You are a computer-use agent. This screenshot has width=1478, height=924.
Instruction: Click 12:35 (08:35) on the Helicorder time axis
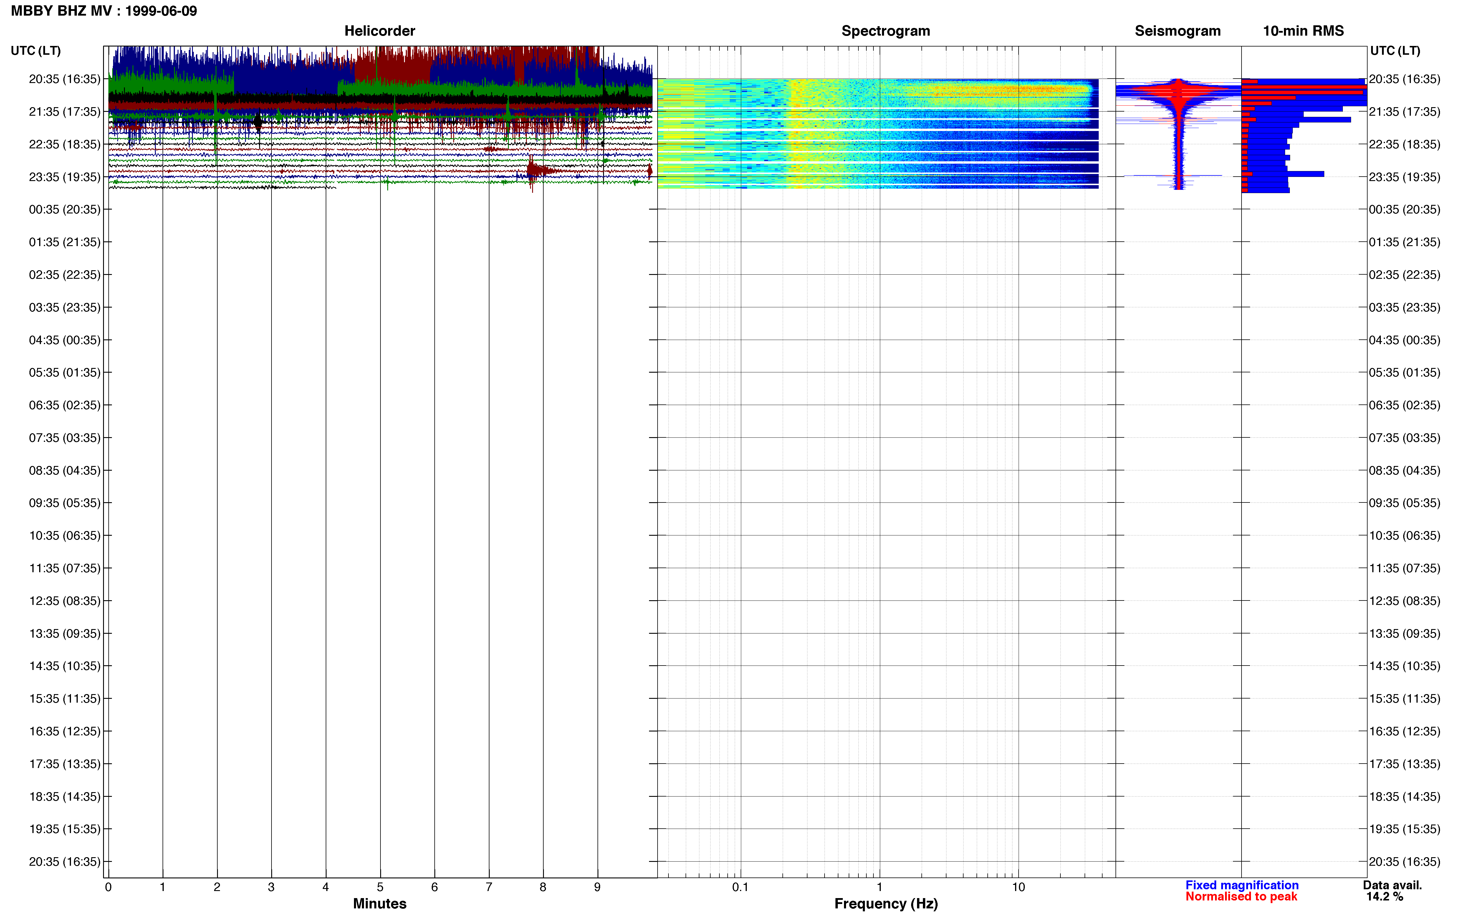pyautogui.click(x=65, y=601)
